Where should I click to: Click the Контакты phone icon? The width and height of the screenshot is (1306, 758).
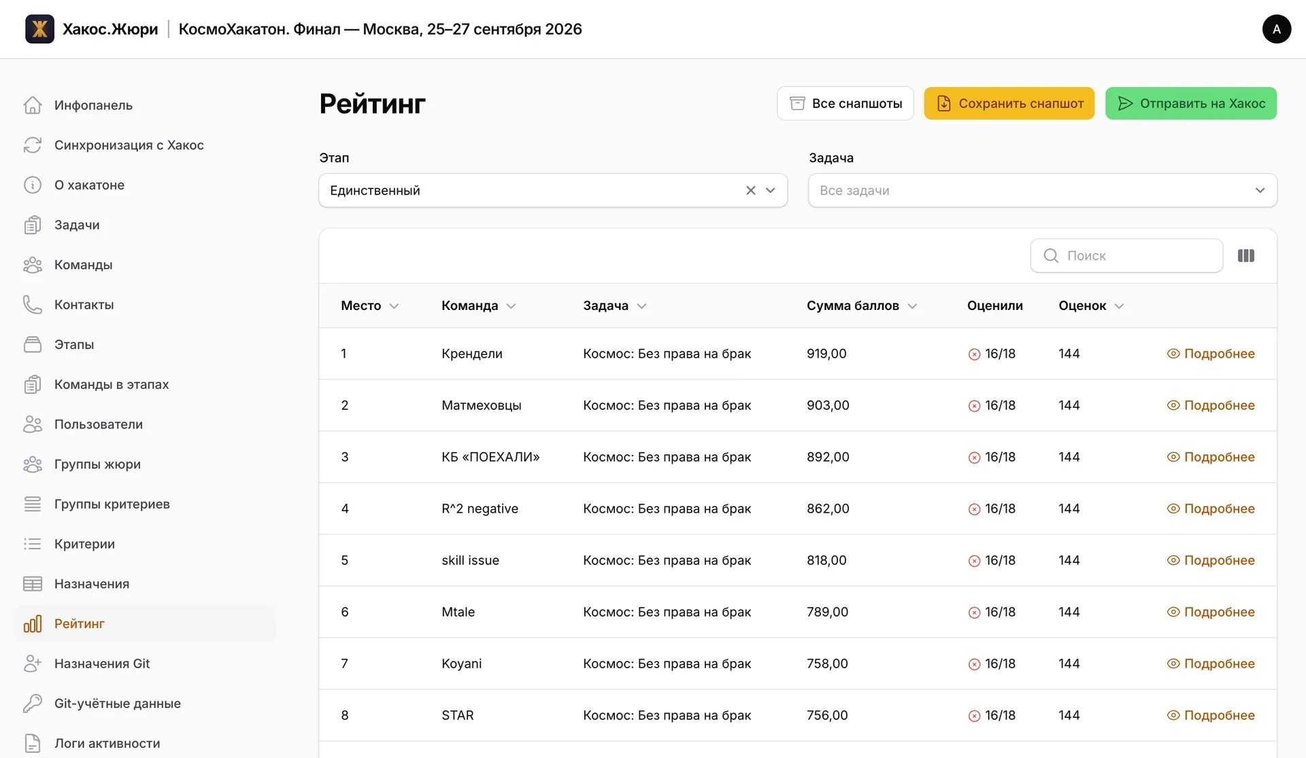pos(33,305)
